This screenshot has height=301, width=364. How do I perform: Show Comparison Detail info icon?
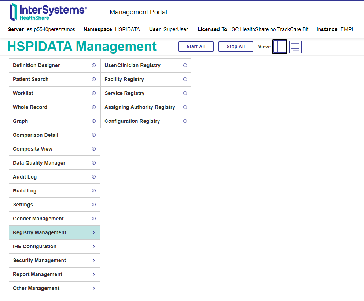point(94,135)
